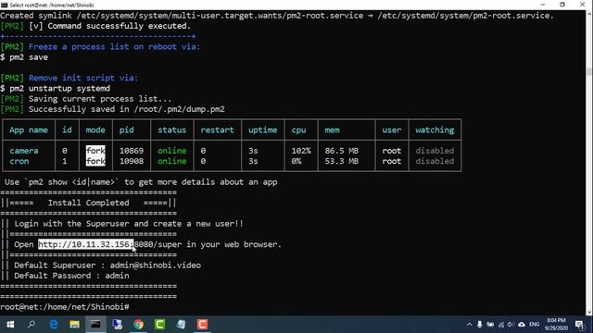593x333 pixels.
Task: Open the Windows Start menu
Action: (10, 325)
